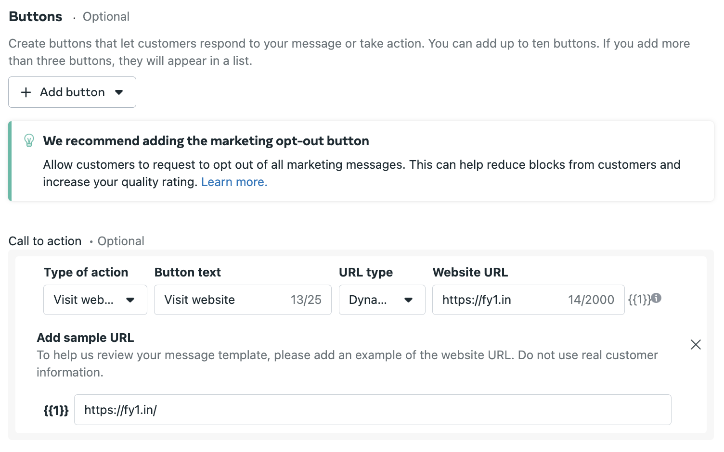
Task: Remove the call to action with X
Action: click(696, 344)
